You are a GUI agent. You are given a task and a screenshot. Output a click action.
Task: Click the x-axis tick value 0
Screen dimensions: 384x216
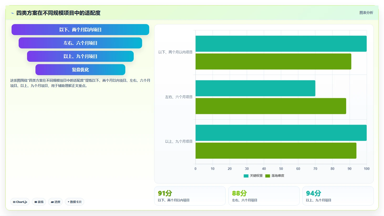tap(195, 169)
